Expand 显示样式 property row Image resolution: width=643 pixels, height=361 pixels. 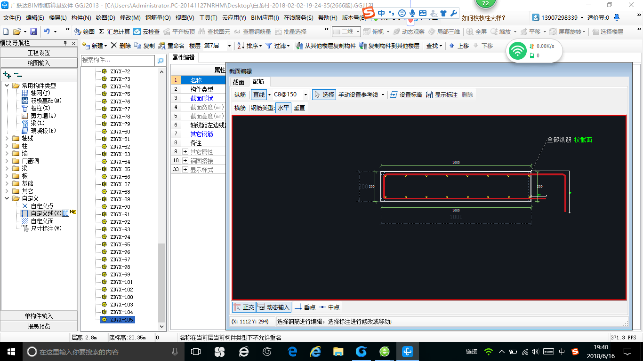click(185, 170)
